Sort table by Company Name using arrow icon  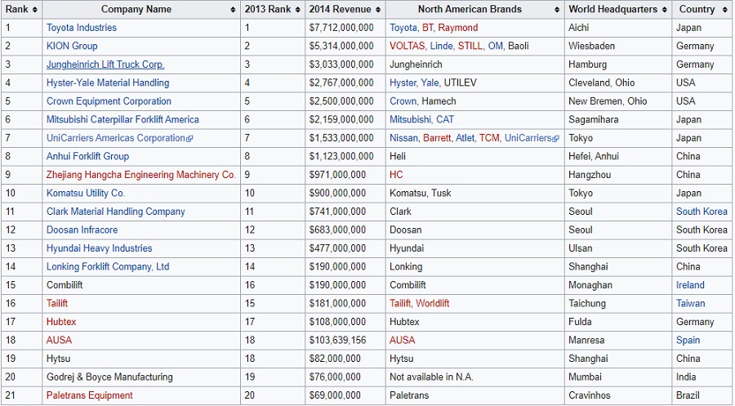coord(233,10)
